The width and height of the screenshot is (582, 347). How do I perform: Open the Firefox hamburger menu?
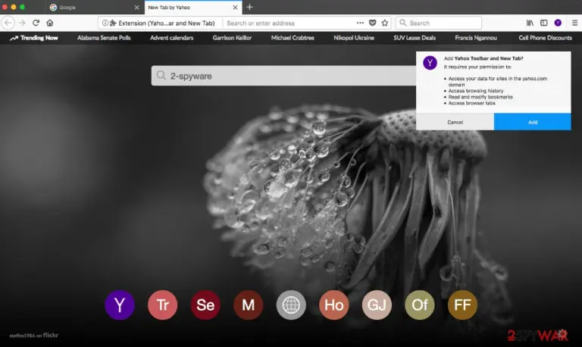click(x=574, y=23)
